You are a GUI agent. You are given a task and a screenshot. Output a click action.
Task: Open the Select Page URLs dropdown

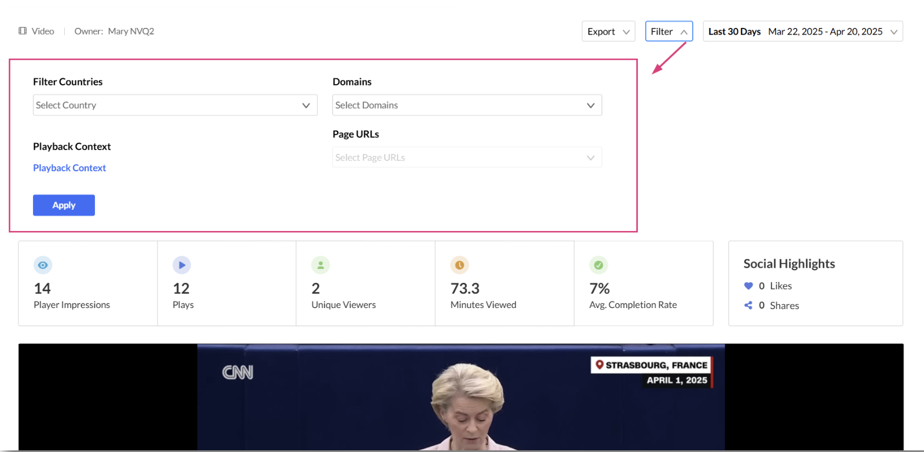(x=467, y=157)
